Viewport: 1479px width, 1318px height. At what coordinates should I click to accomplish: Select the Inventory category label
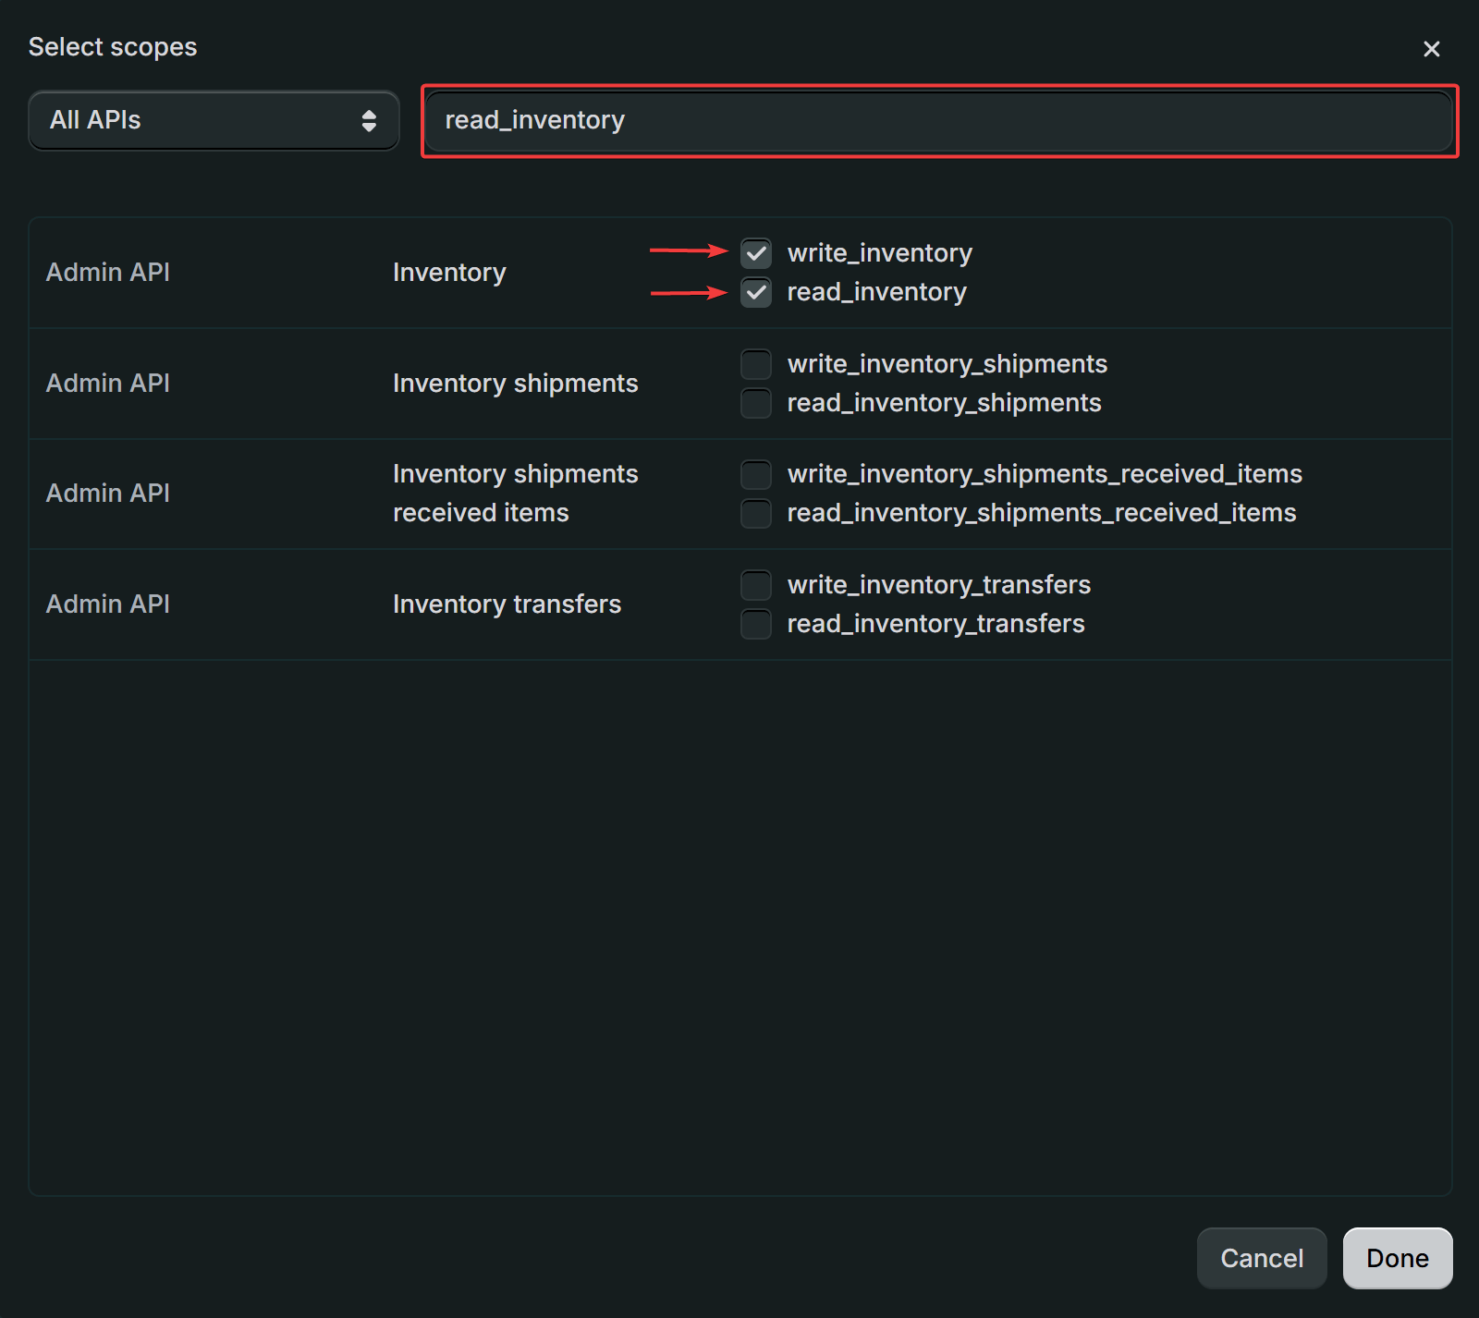point(449,273)
